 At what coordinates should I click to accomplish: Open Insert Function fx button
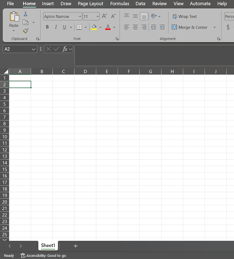(65, 49)
